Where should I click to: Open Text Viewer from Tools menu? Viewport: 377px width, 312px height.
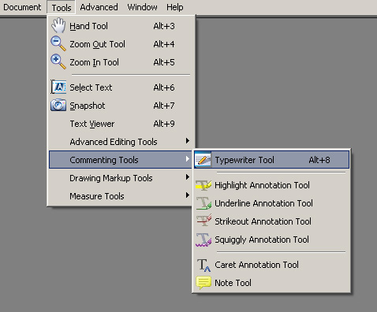pos(121,124)
